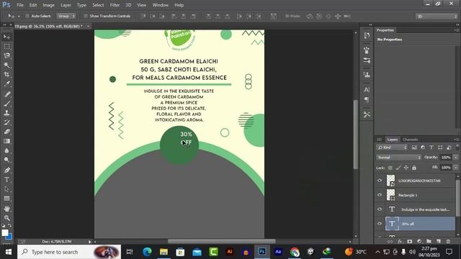Open the layer filter Kind dropdown
The height and width of the screenshot is (259, 461).
(392, 147)
